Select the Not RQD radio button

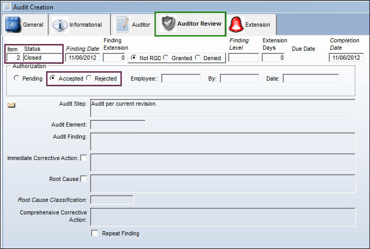pyautogui.click(x=134, y=58)
